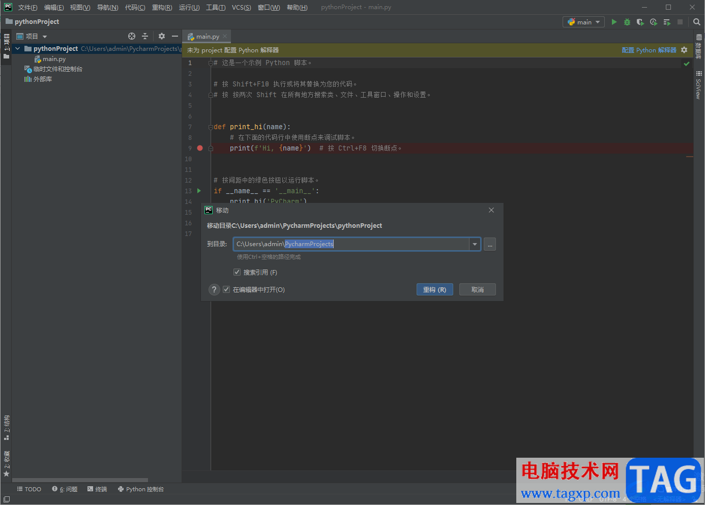Open Search Everywhere magnifier icon
This screenshot has width=705, height=505.
coord(697,22)
